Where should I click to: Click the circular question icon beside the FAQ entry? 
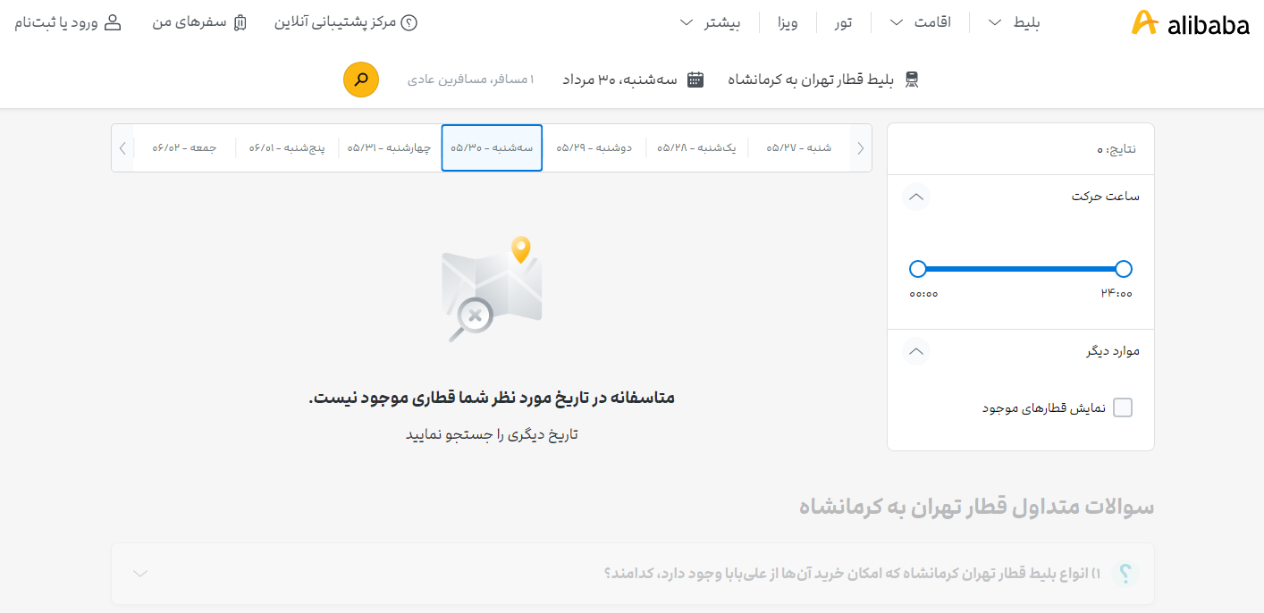click(1124, 574)
